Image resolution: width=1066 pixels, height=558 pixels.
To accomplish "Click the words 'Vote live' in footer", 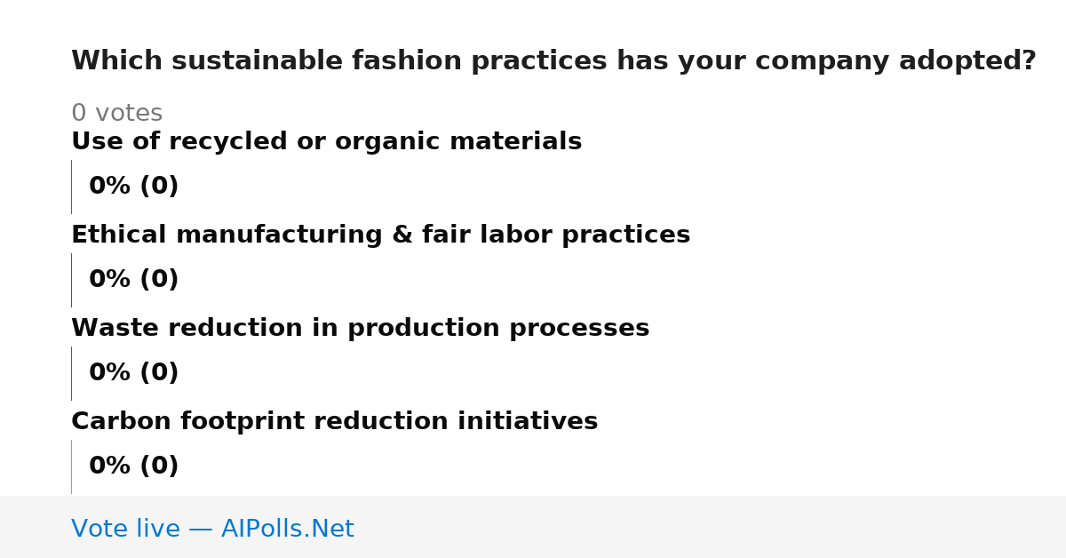I will click(125, 529).
